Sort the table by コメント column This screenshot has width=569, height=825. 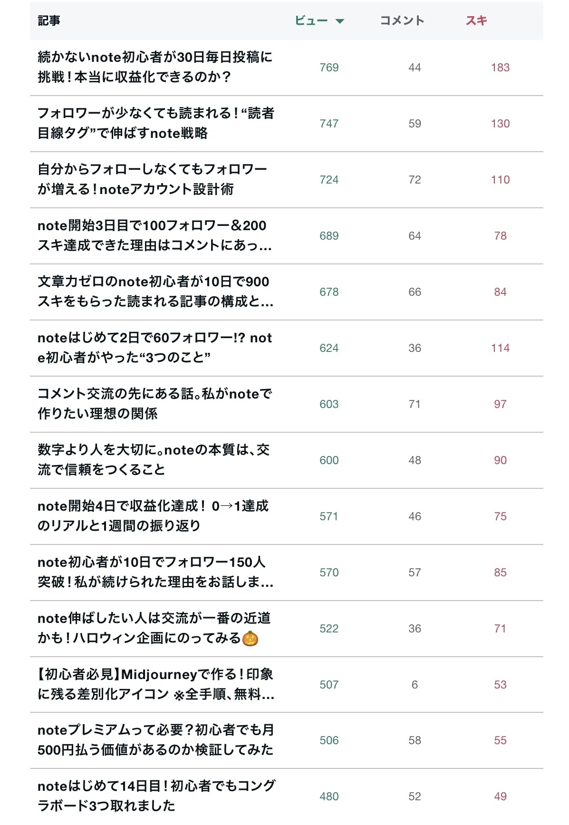402,20
